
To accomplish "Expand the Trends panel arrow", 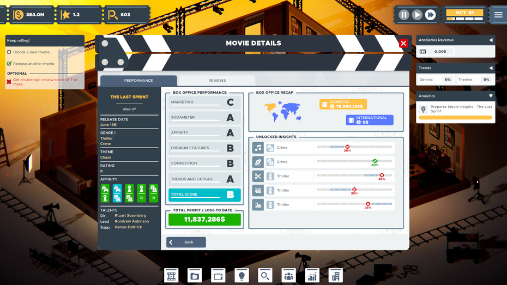I will point(491,68).
